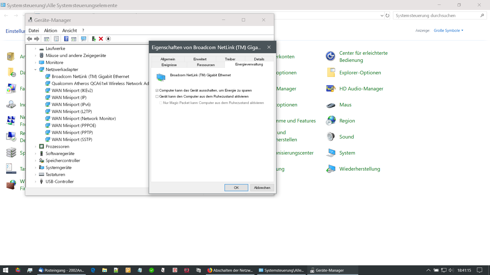
Task: Click the scan for hardware changes icon
Action: [83, 39]
